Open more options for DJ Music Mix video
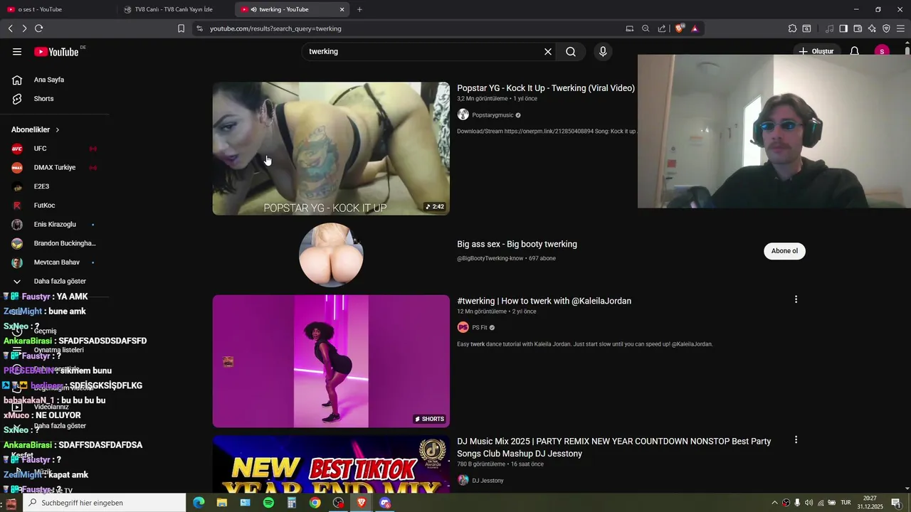Viewport: 911px width, 512px height. tap(796, 440)
